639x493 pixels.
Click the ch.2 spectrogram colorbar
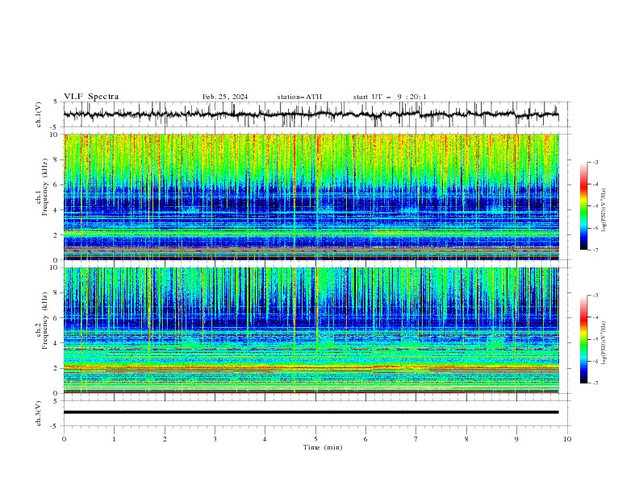pos(583,339)
